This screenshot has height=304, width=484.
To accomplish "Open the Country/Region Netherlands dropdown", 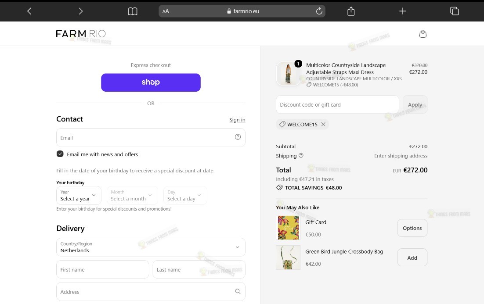I will coord(151,247).
